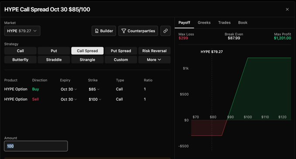Switch to the Greeks tab
Screen dimensions: 296x159
(x=204, y=23)
